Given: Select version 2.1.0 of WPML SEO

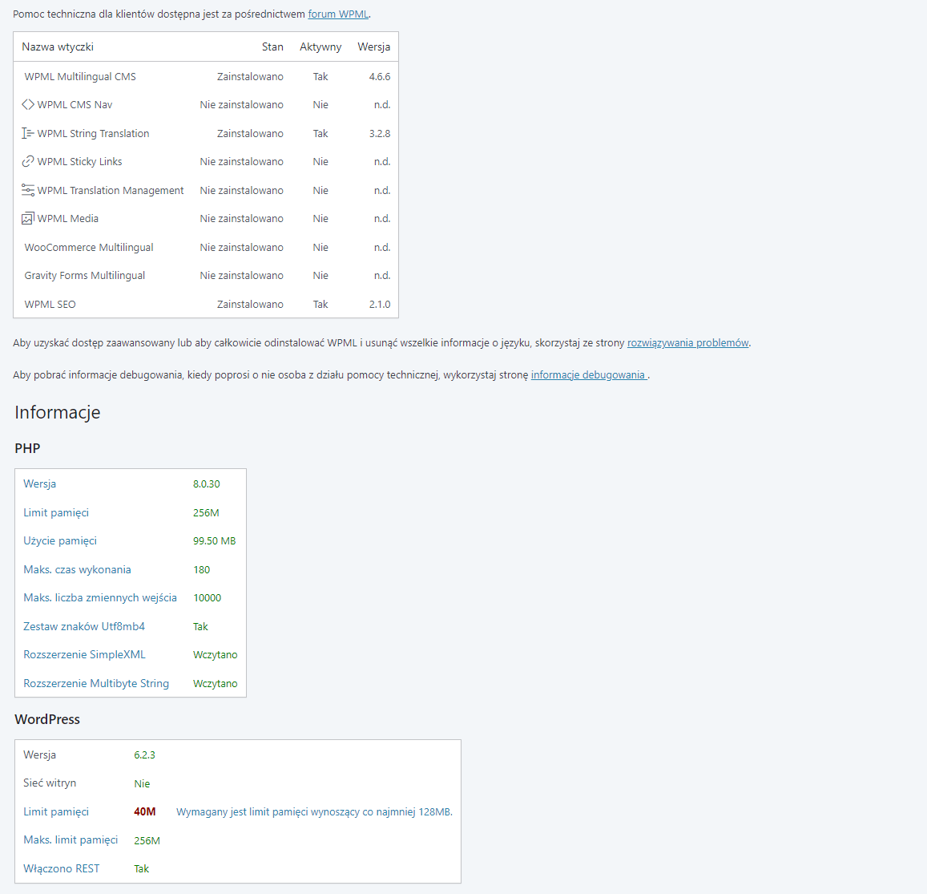Looking at the screenshot, I should click(380, 304).
